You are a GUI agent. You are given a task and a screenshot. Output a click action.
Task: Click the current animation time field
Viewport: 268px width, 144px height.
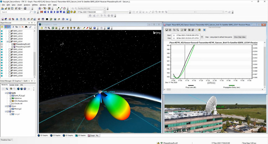coord(90,12)
